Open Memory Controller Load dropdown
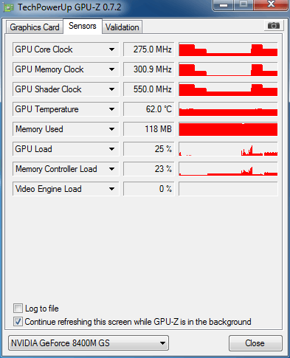Image resolution: width=290 pixels, height=358 pixels. 111,169
